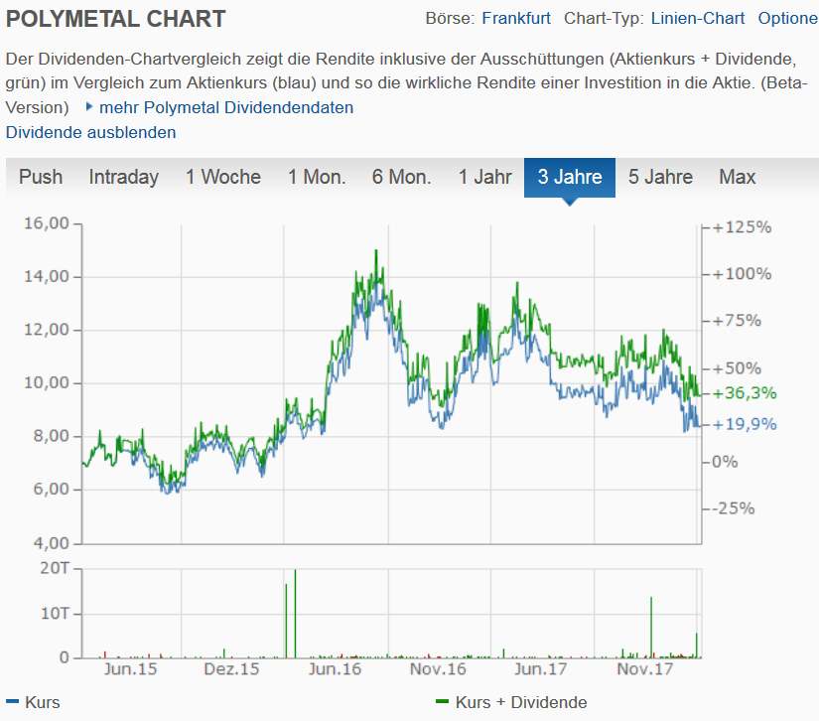
Task: Open the Frankfurt Börse selector
Action: pos(516,19)
